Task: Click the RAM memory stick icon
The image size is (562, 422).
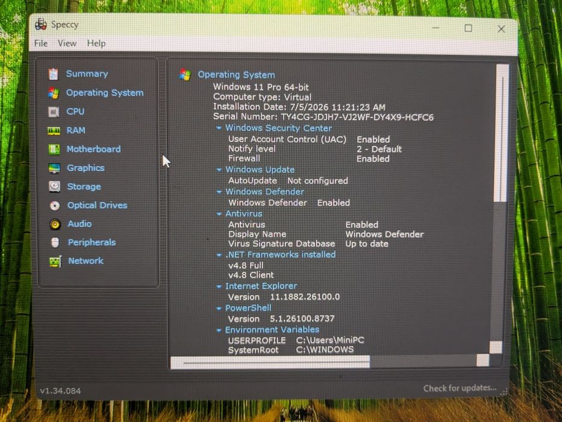Action: coord(54,131)
